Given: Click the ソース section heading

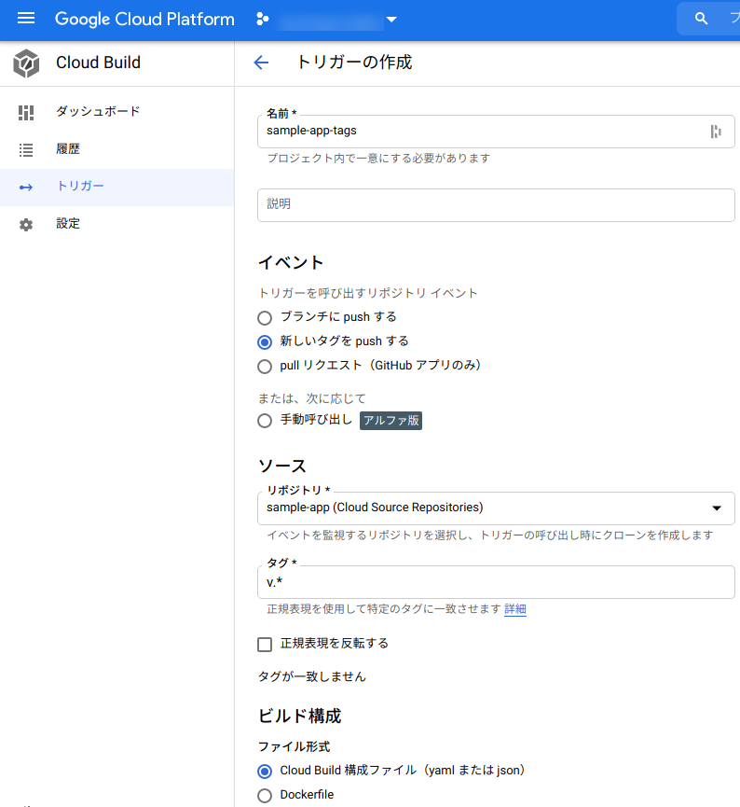Looking at the screenshot, I should pyautogui.click(x=282, y=466).
